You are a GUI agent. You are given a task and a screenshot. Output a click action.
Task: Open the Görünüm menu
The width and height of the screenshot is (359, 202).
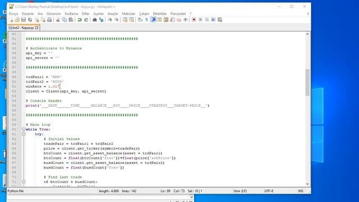click(x=54, y=13)
